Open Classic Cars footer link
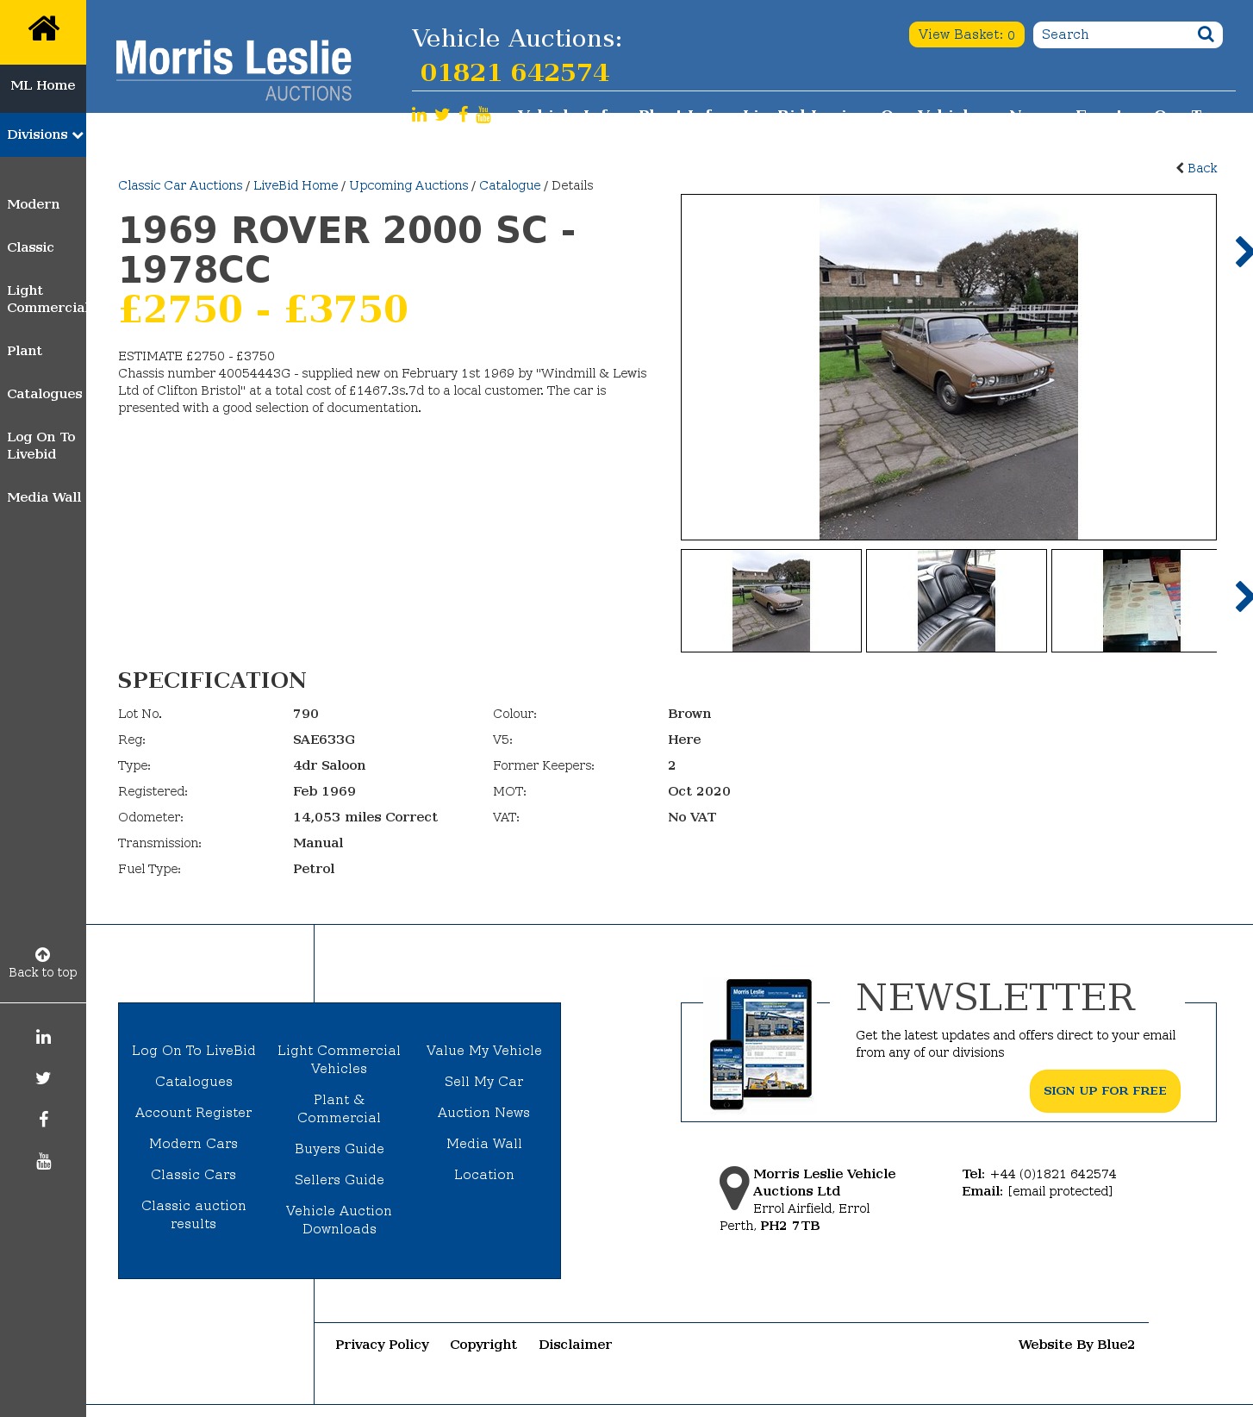This screenshot has height=1417, width=1253. pos(194,1175)
